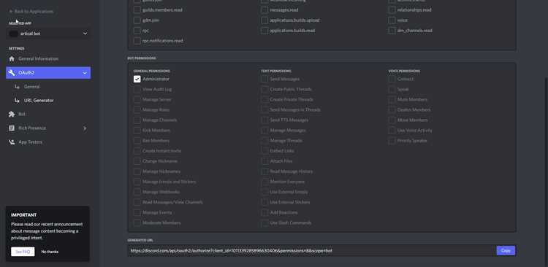
Task: Open the Bot settings puzzle icon
Action: [x=12, y=114]
